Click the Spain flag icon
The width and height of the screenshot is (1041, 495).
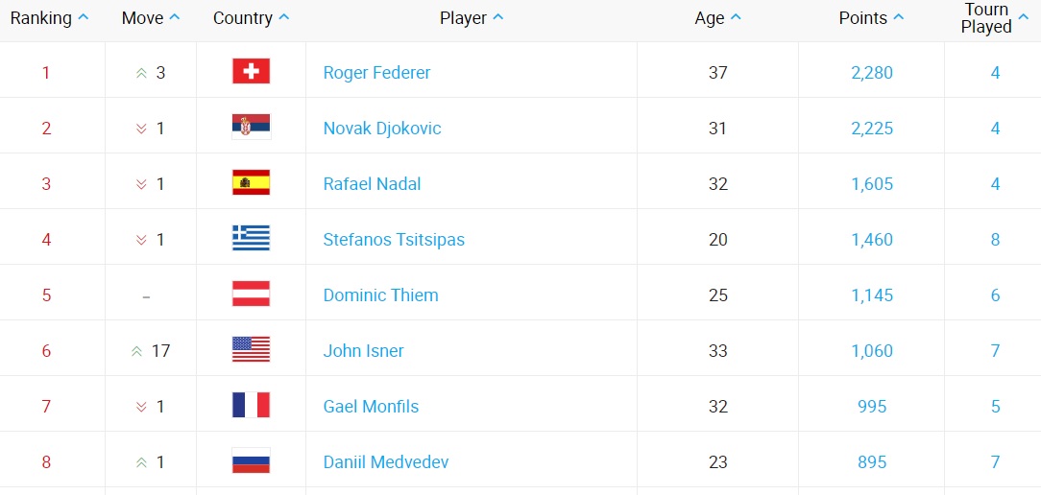(251, 183)
